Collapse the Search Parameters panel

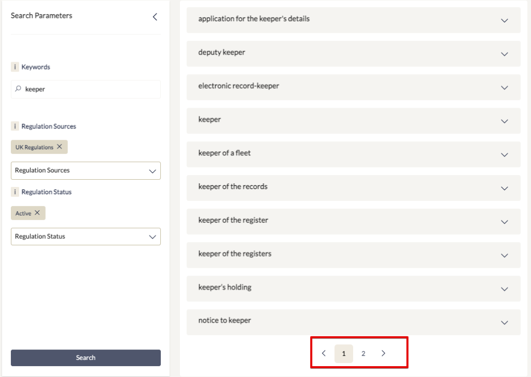pos(155,17)
